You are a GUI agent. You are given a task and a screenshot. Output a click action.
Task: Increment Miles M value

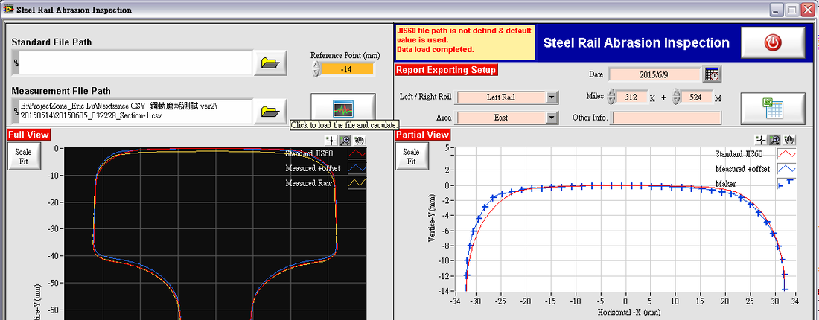676,92
